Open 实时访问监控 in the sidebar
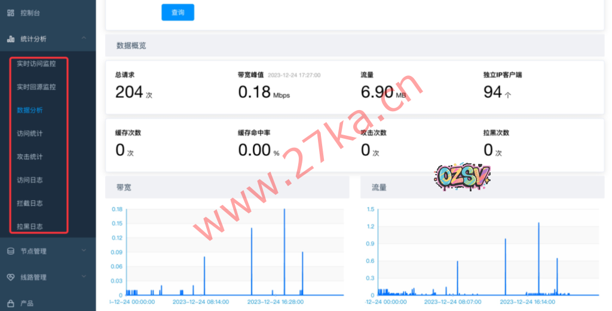The width and height of the screenshot is (612, 311). [x=36, y=64]
